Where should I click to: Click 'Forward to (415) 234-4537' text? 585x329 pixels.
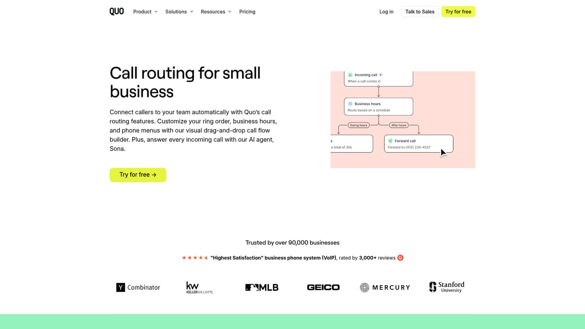click(409, 147)
